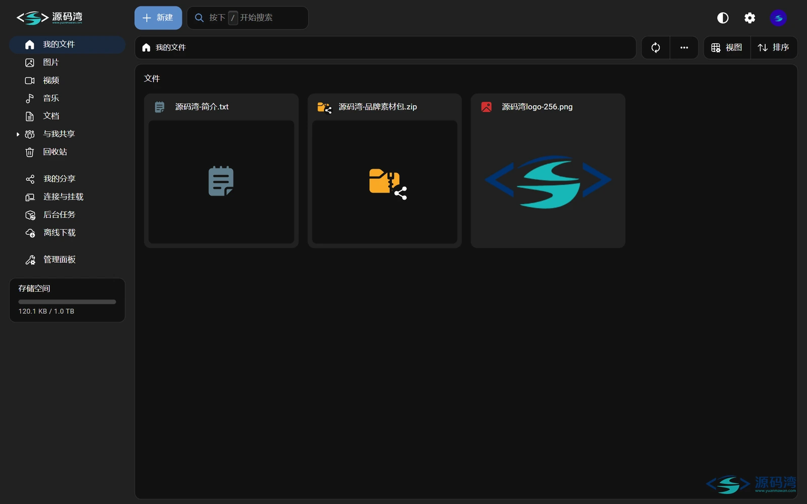Toggle dark mode contrast icon
807x504 pixels.
click(x=723, y=18)
